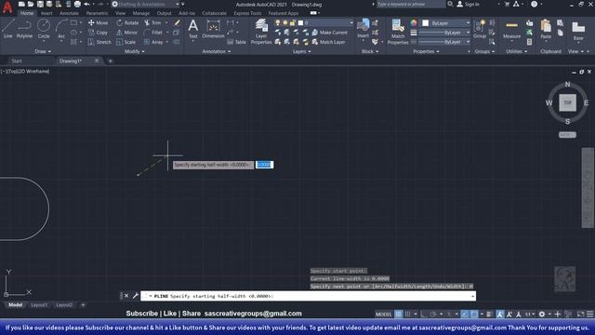This screenshot has height=335, width=595.
Task: Toggle the drawing grid display
Action: [x=398, y=315]
